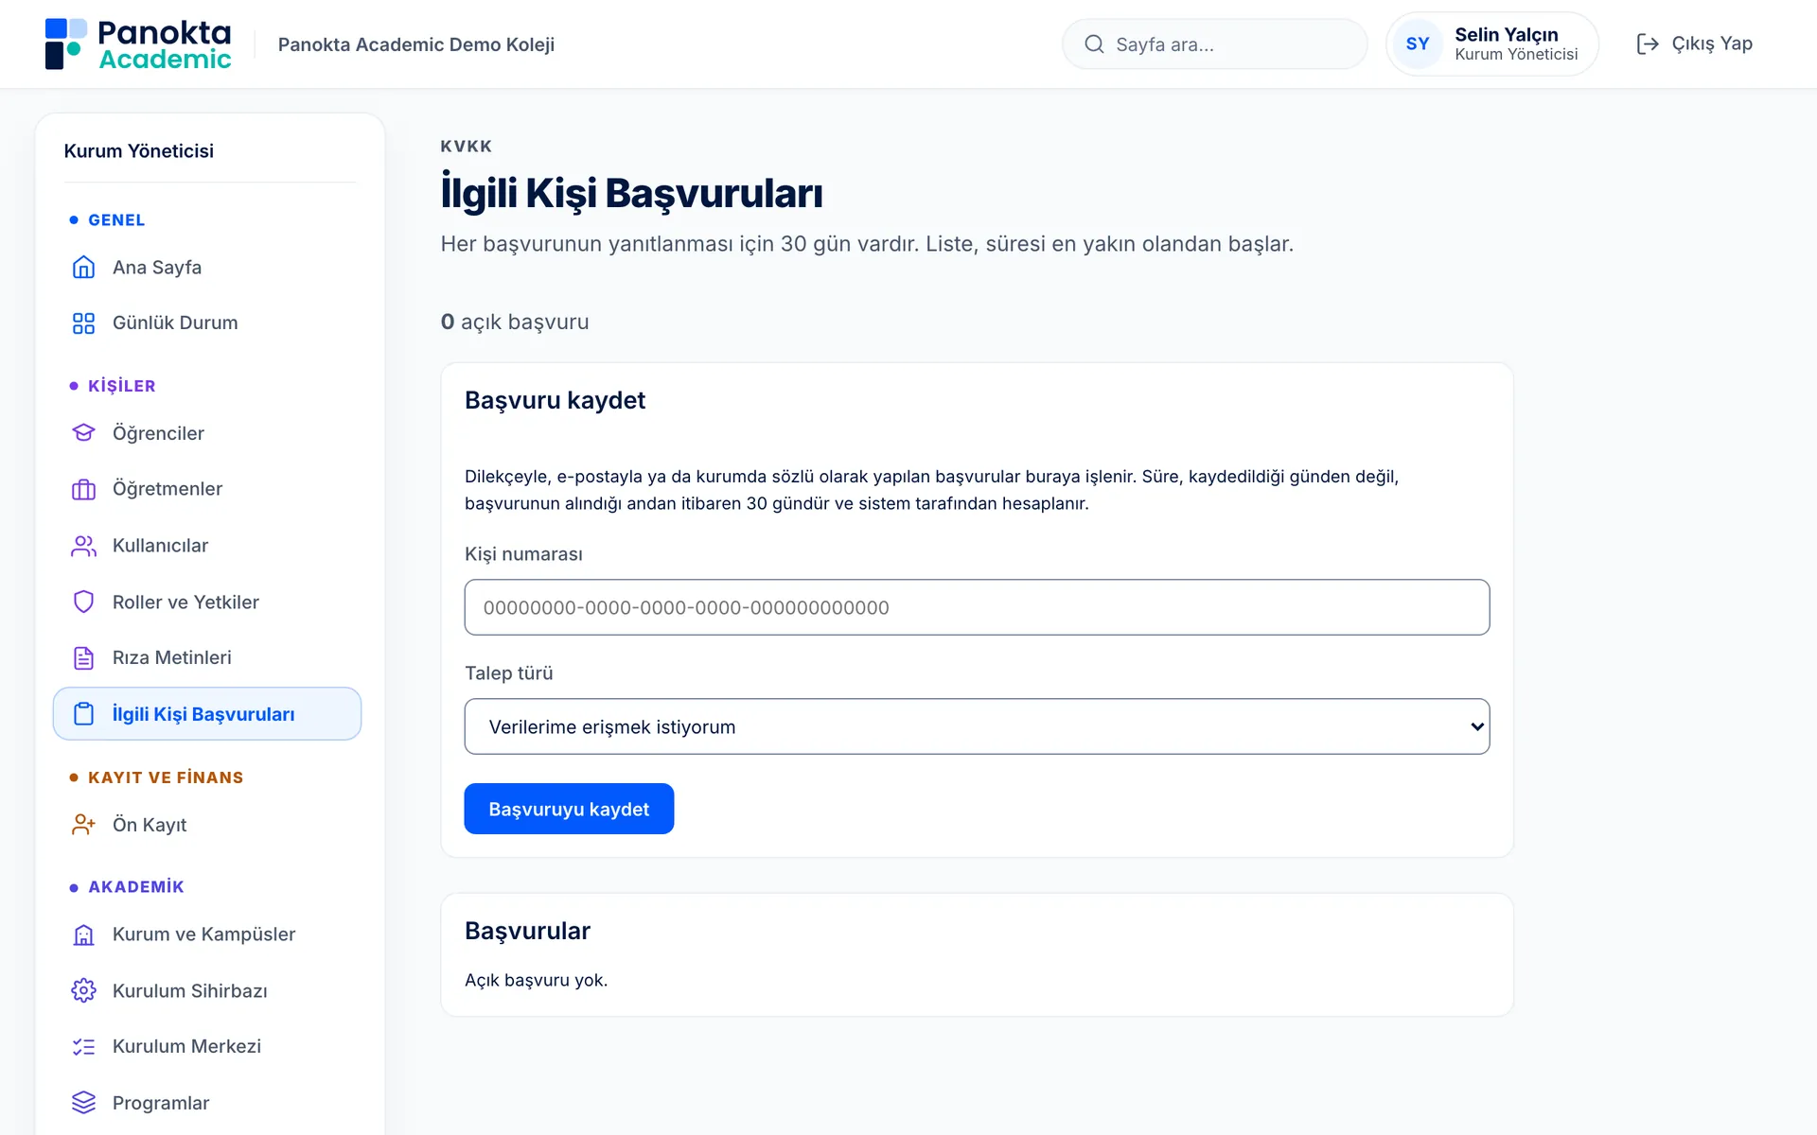1817x1135 pixels.
Task: Click Çıkış Yap to log out
Action: coord(1695,44)
